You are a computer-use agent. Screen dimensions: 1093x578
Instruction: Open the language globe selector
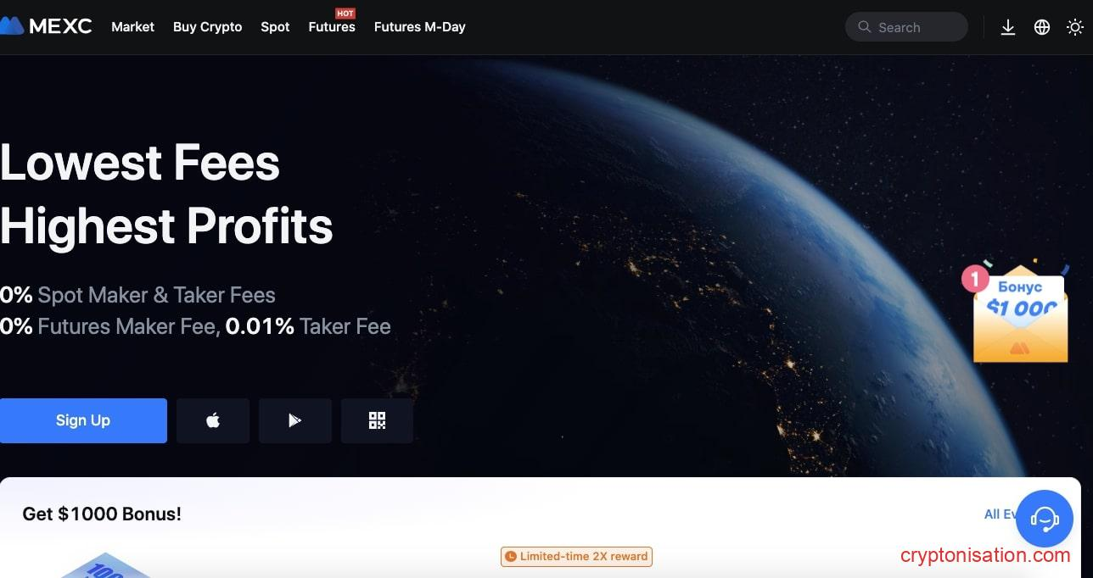click(1042, 27)
